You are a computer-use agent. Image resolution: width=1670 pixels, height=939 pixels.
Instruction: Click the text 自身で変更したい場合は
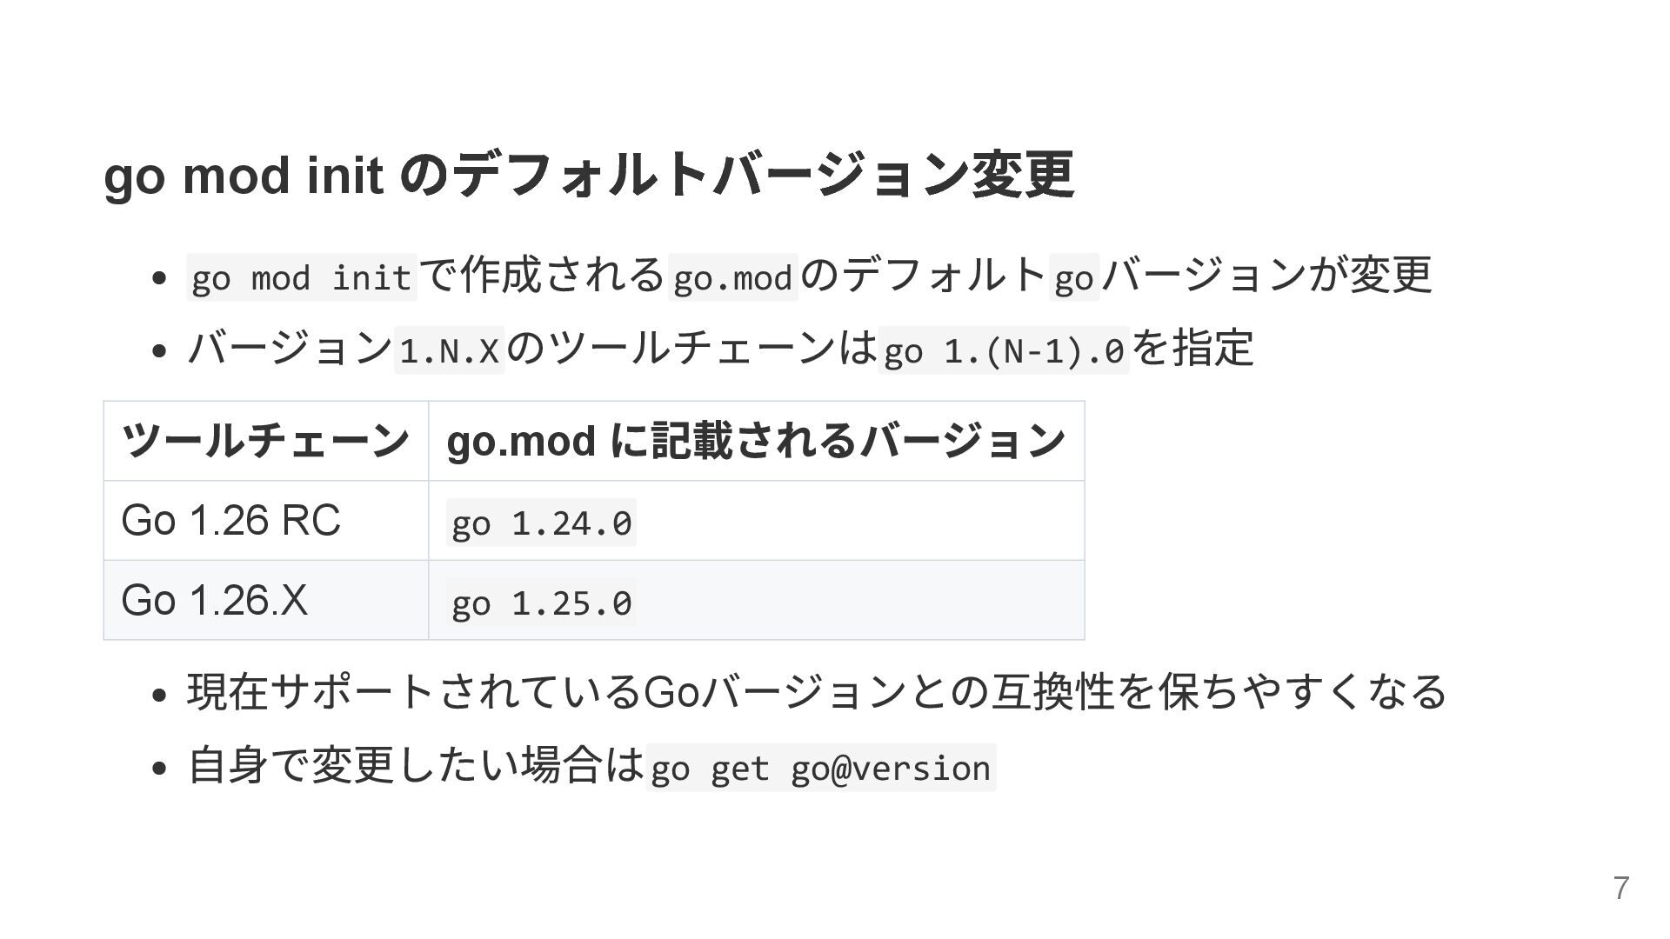pyautogui.click(x=416, y=765)
